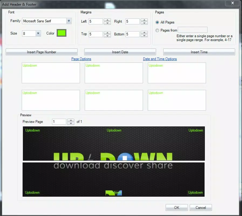Image resolution: width=242 pixels, height=216 pixels.
Task: Click the Top margin input field
Action: coord(96,34)
